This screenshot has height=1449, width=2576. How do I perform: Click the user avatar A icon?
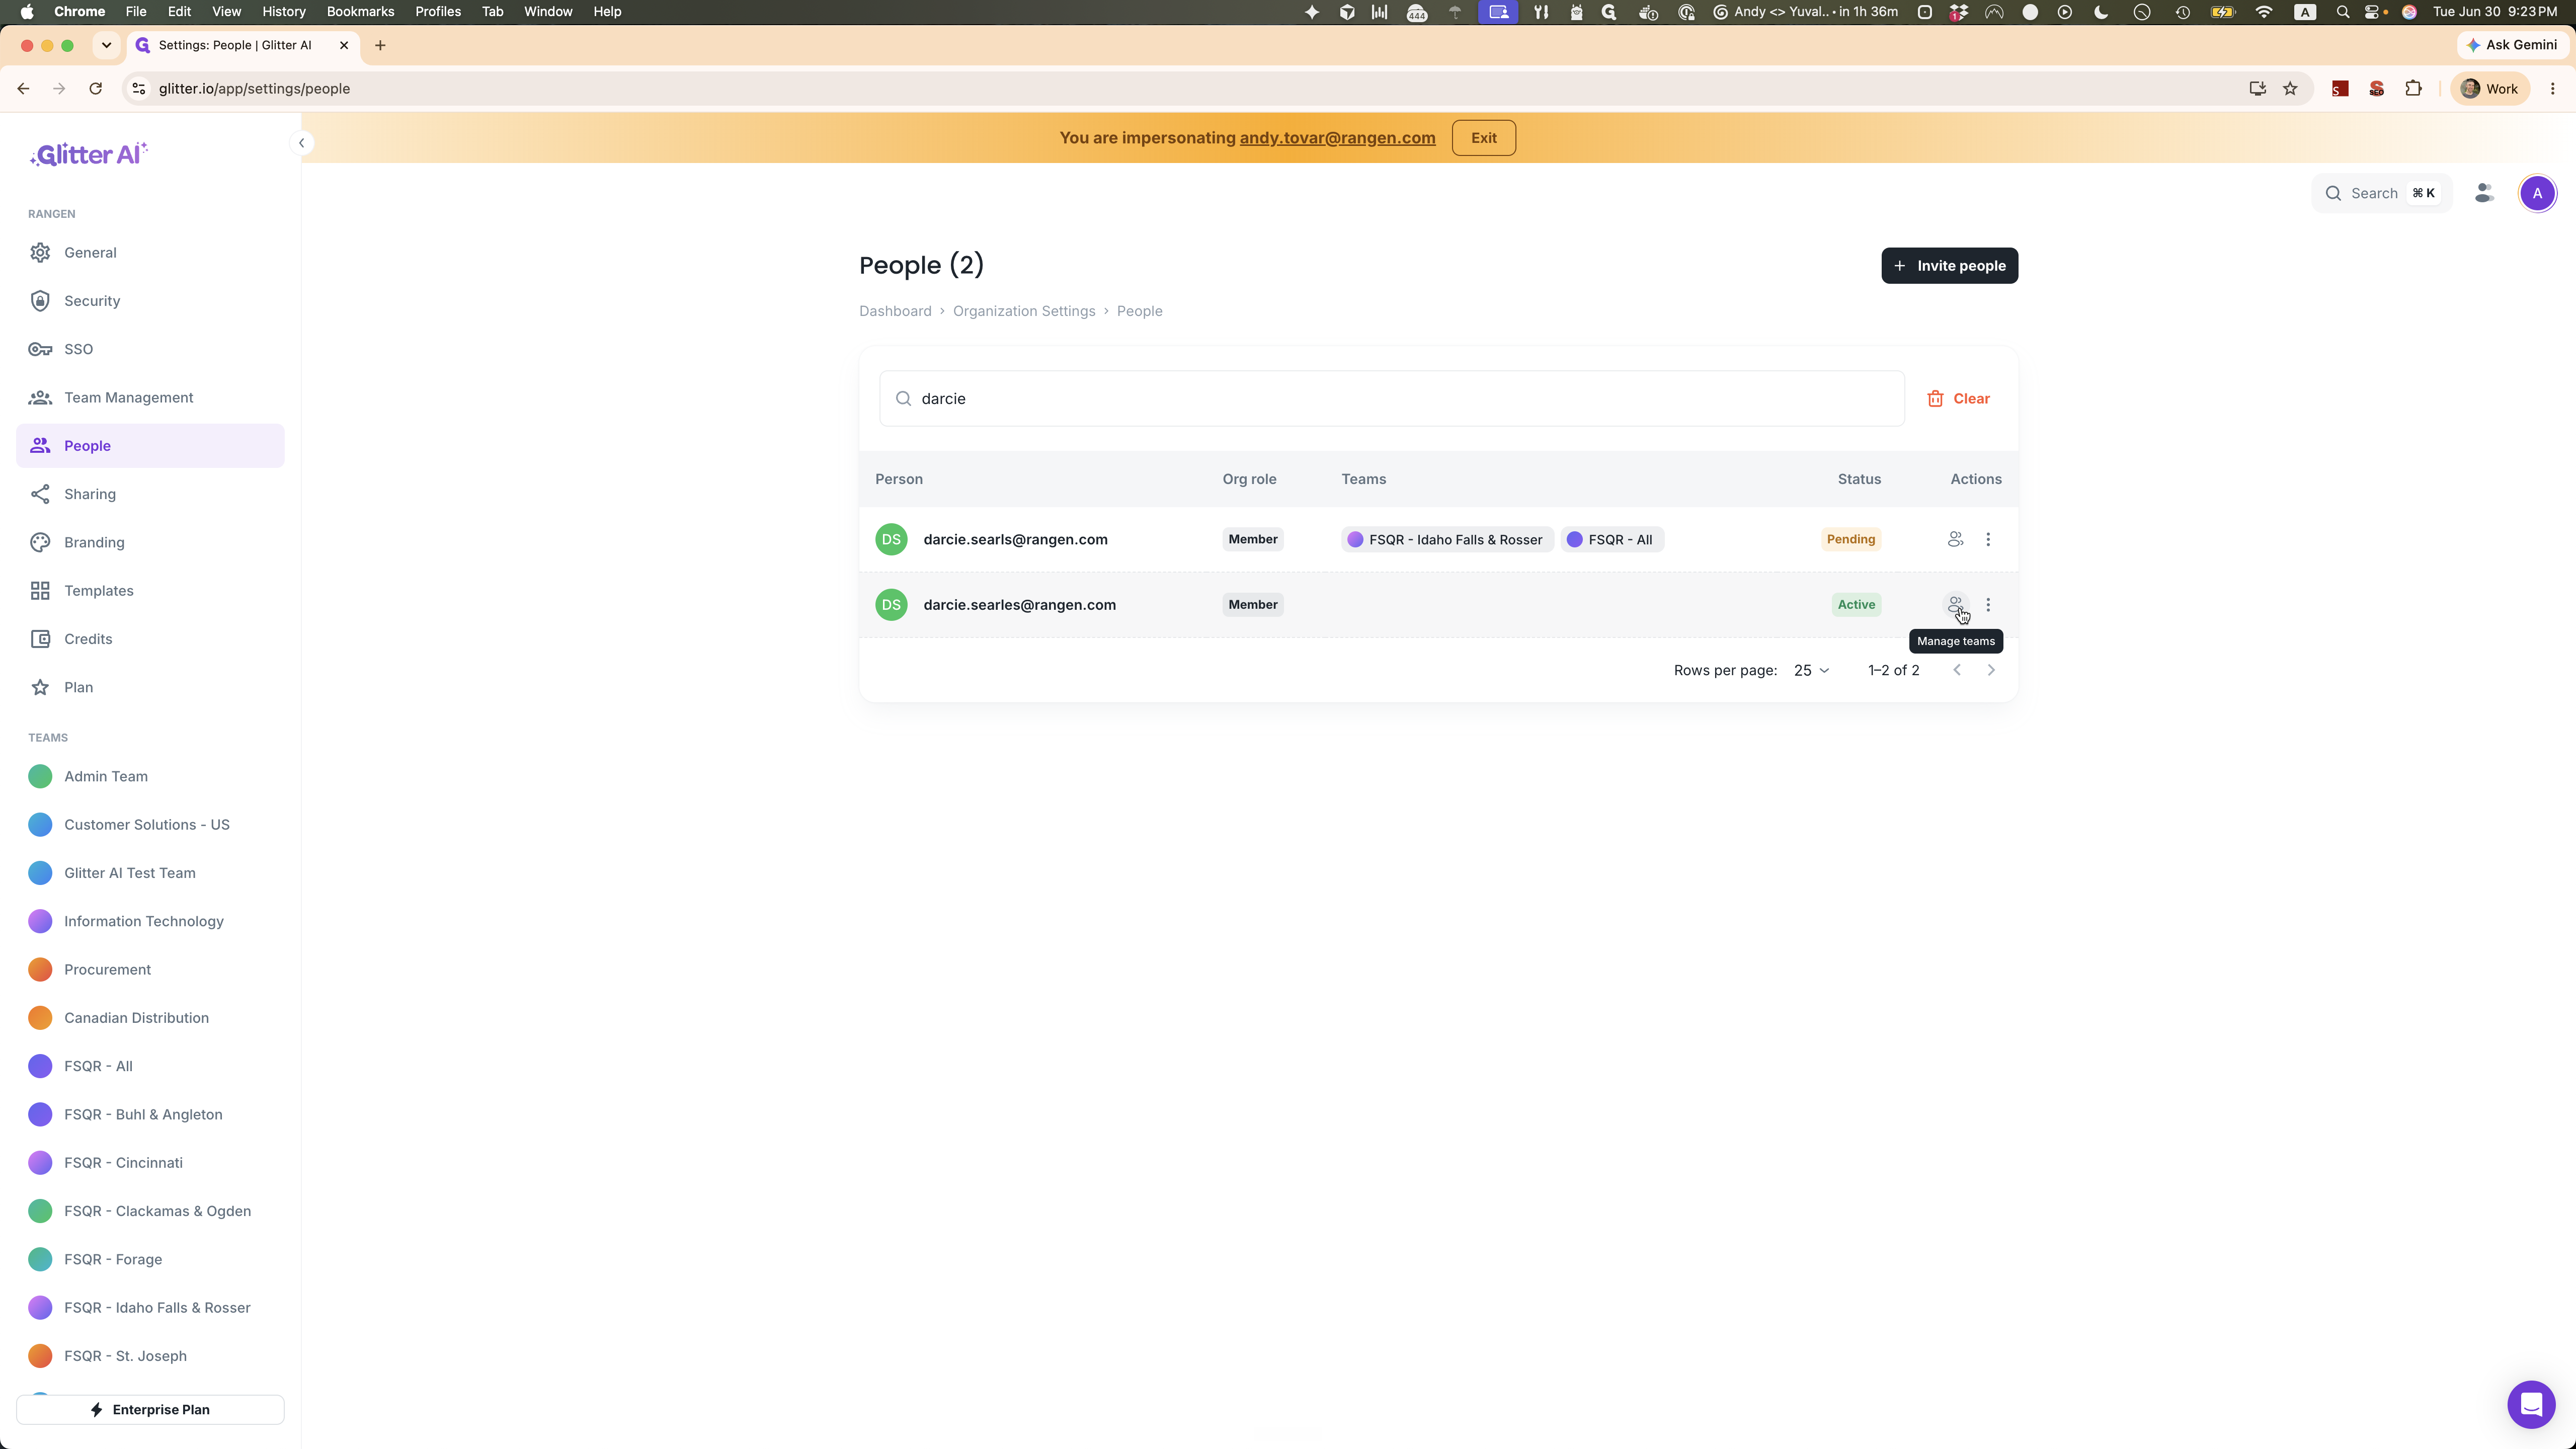tap(2537, 193)
